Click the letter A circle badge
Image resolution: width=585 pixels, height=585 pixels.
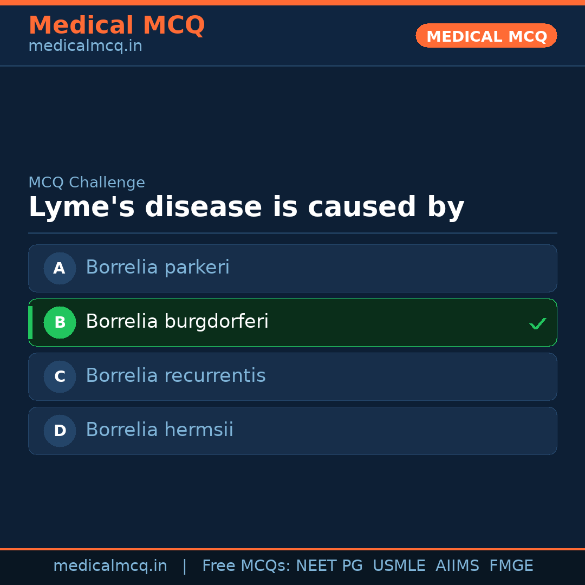pyautogui.click(x=60, y=268)
